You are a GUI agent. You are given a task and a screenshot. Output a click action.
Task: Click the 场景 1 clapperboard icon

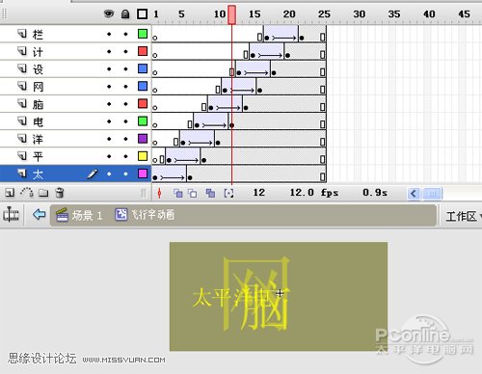point(62,215)
